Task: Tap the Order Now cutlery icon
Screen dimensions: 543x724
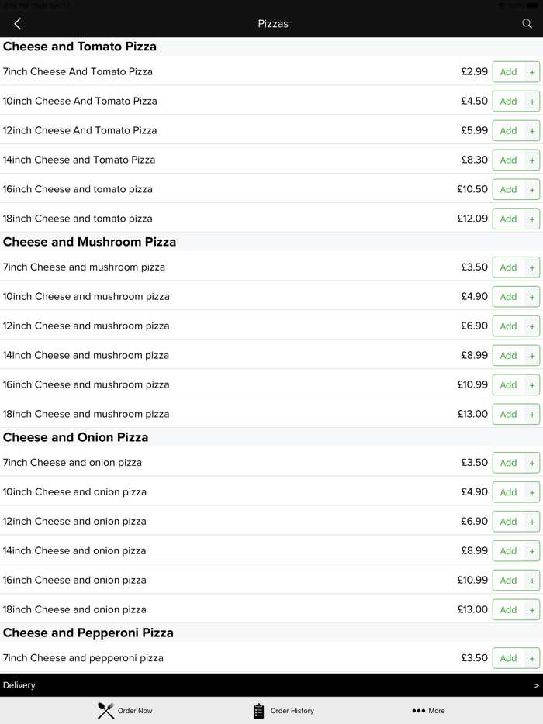Action: tap(106, 711)
